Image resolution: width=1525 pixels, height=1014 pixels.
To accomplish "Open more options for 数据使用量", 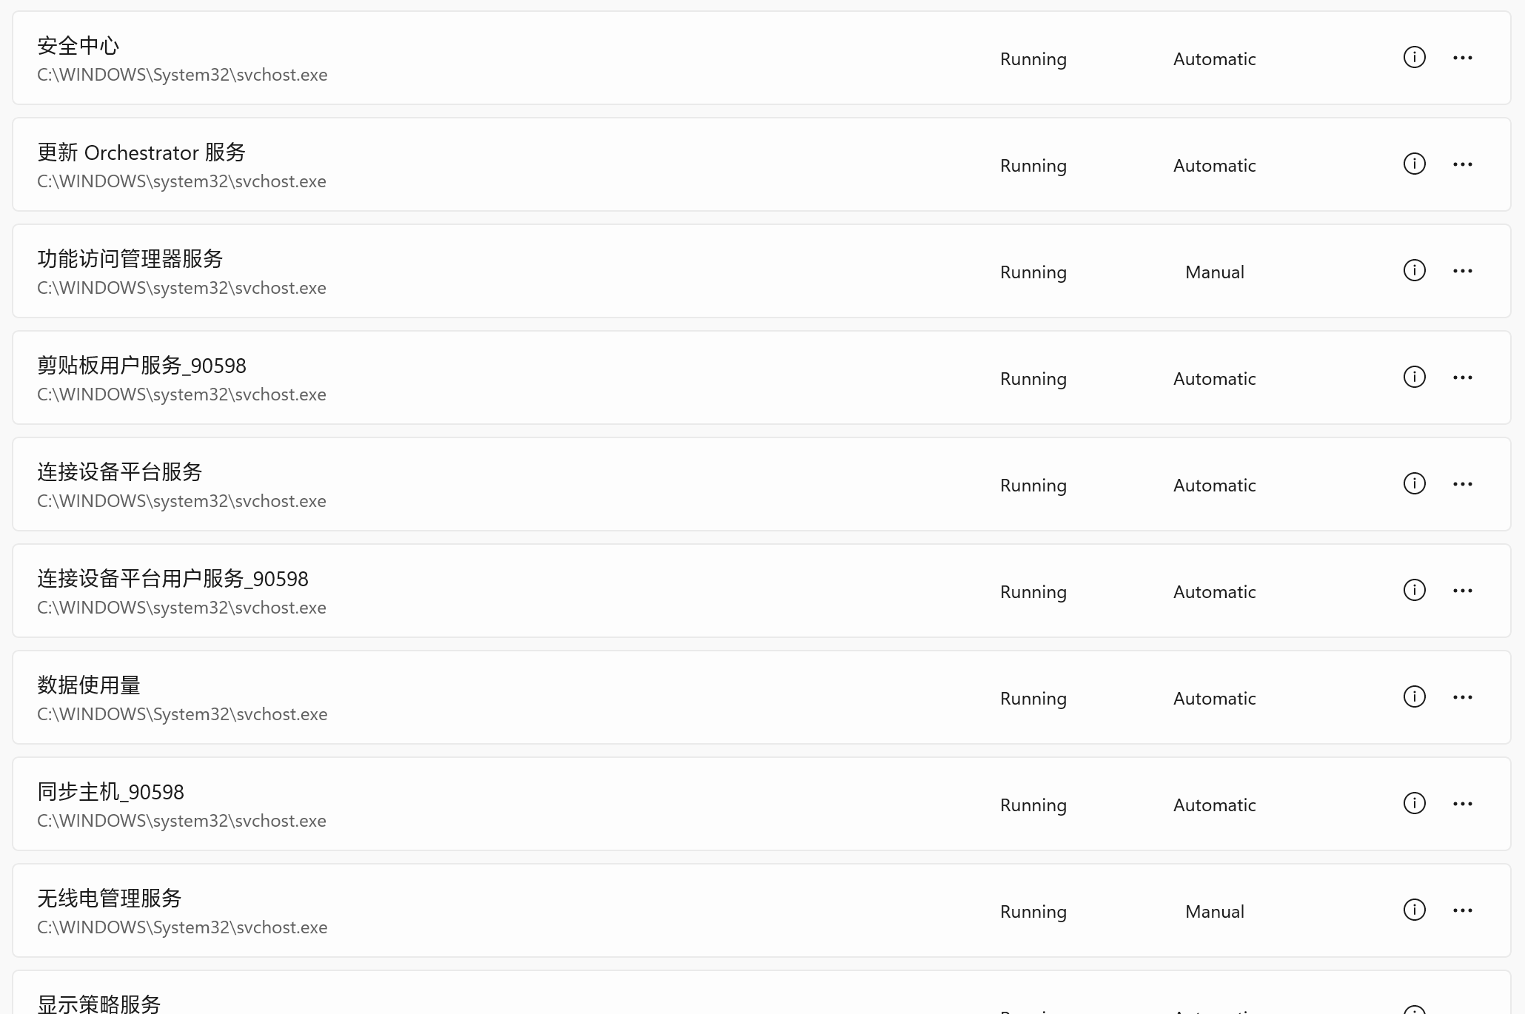I will (x=1462, y=697).
